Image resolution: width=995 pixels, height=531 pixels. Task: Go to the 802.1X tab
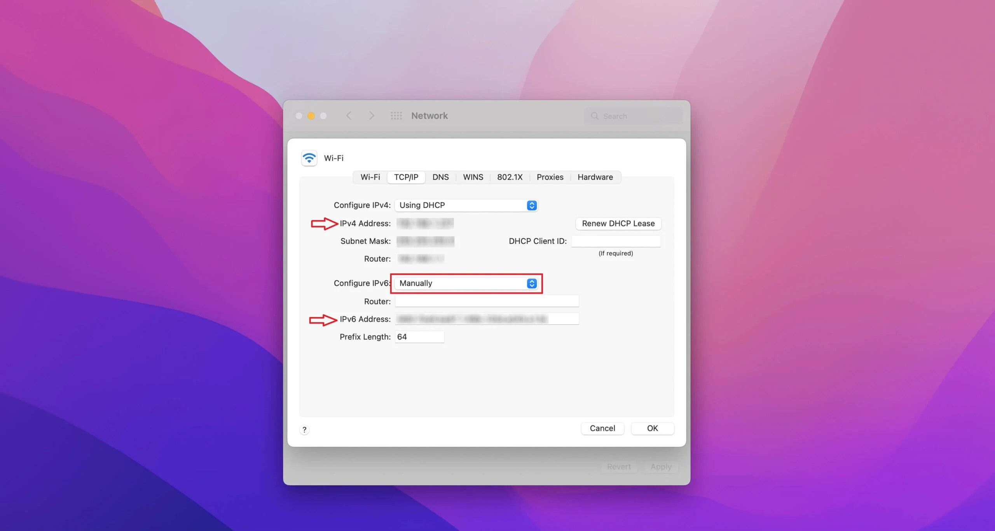coord(510,177)
